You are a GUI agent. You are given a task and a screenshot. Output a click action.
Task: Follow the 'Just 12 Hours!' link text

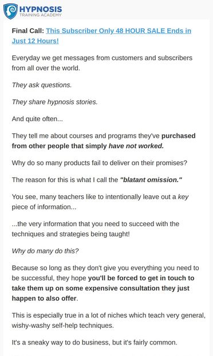35,41
